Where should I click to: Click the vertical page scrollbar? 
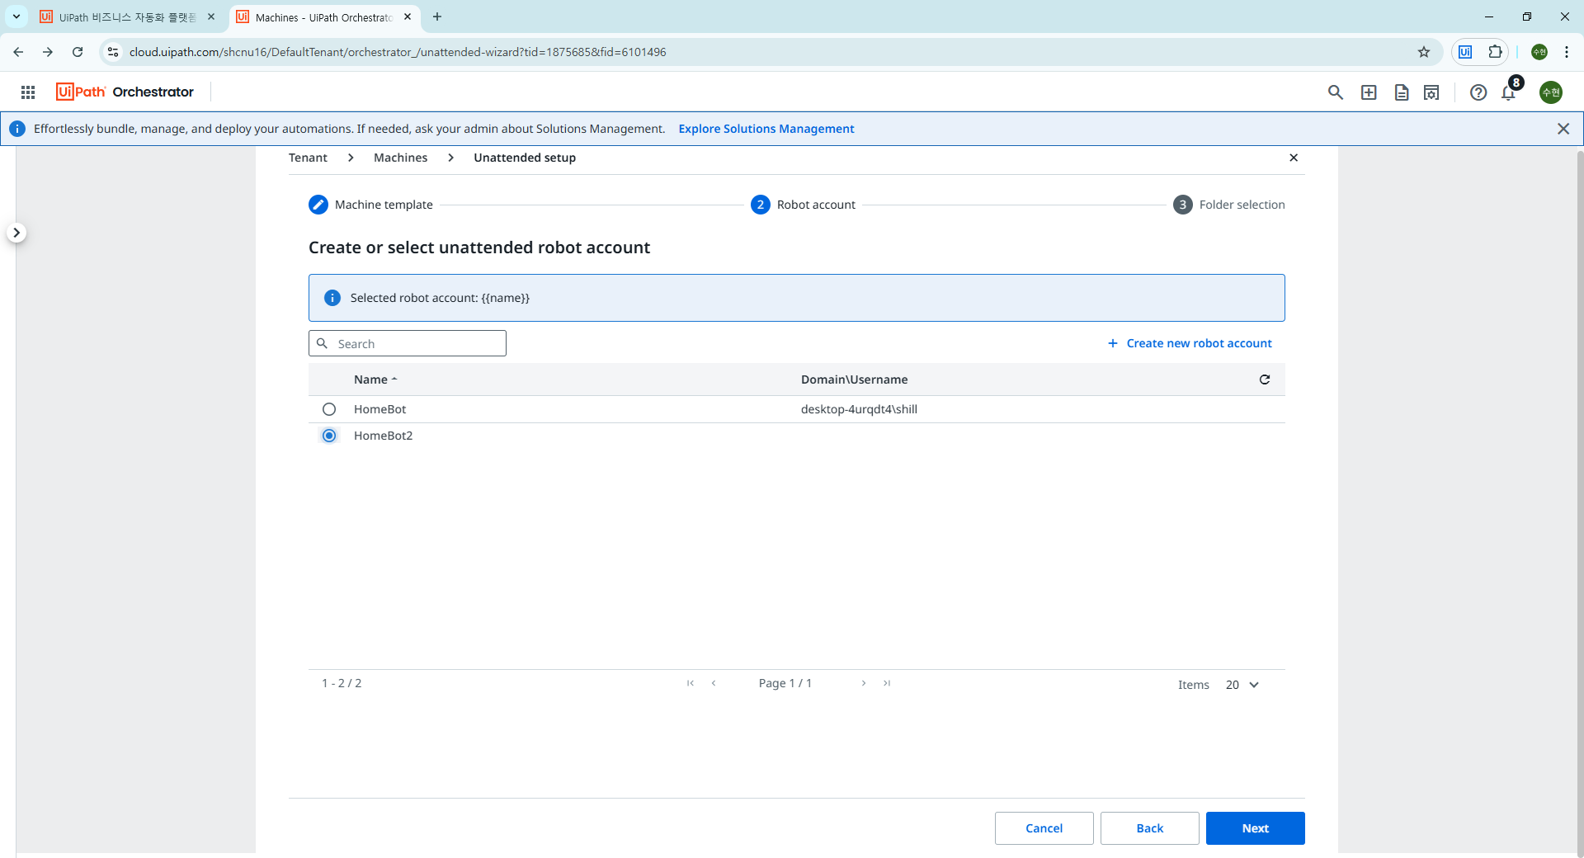[1579, 503]
